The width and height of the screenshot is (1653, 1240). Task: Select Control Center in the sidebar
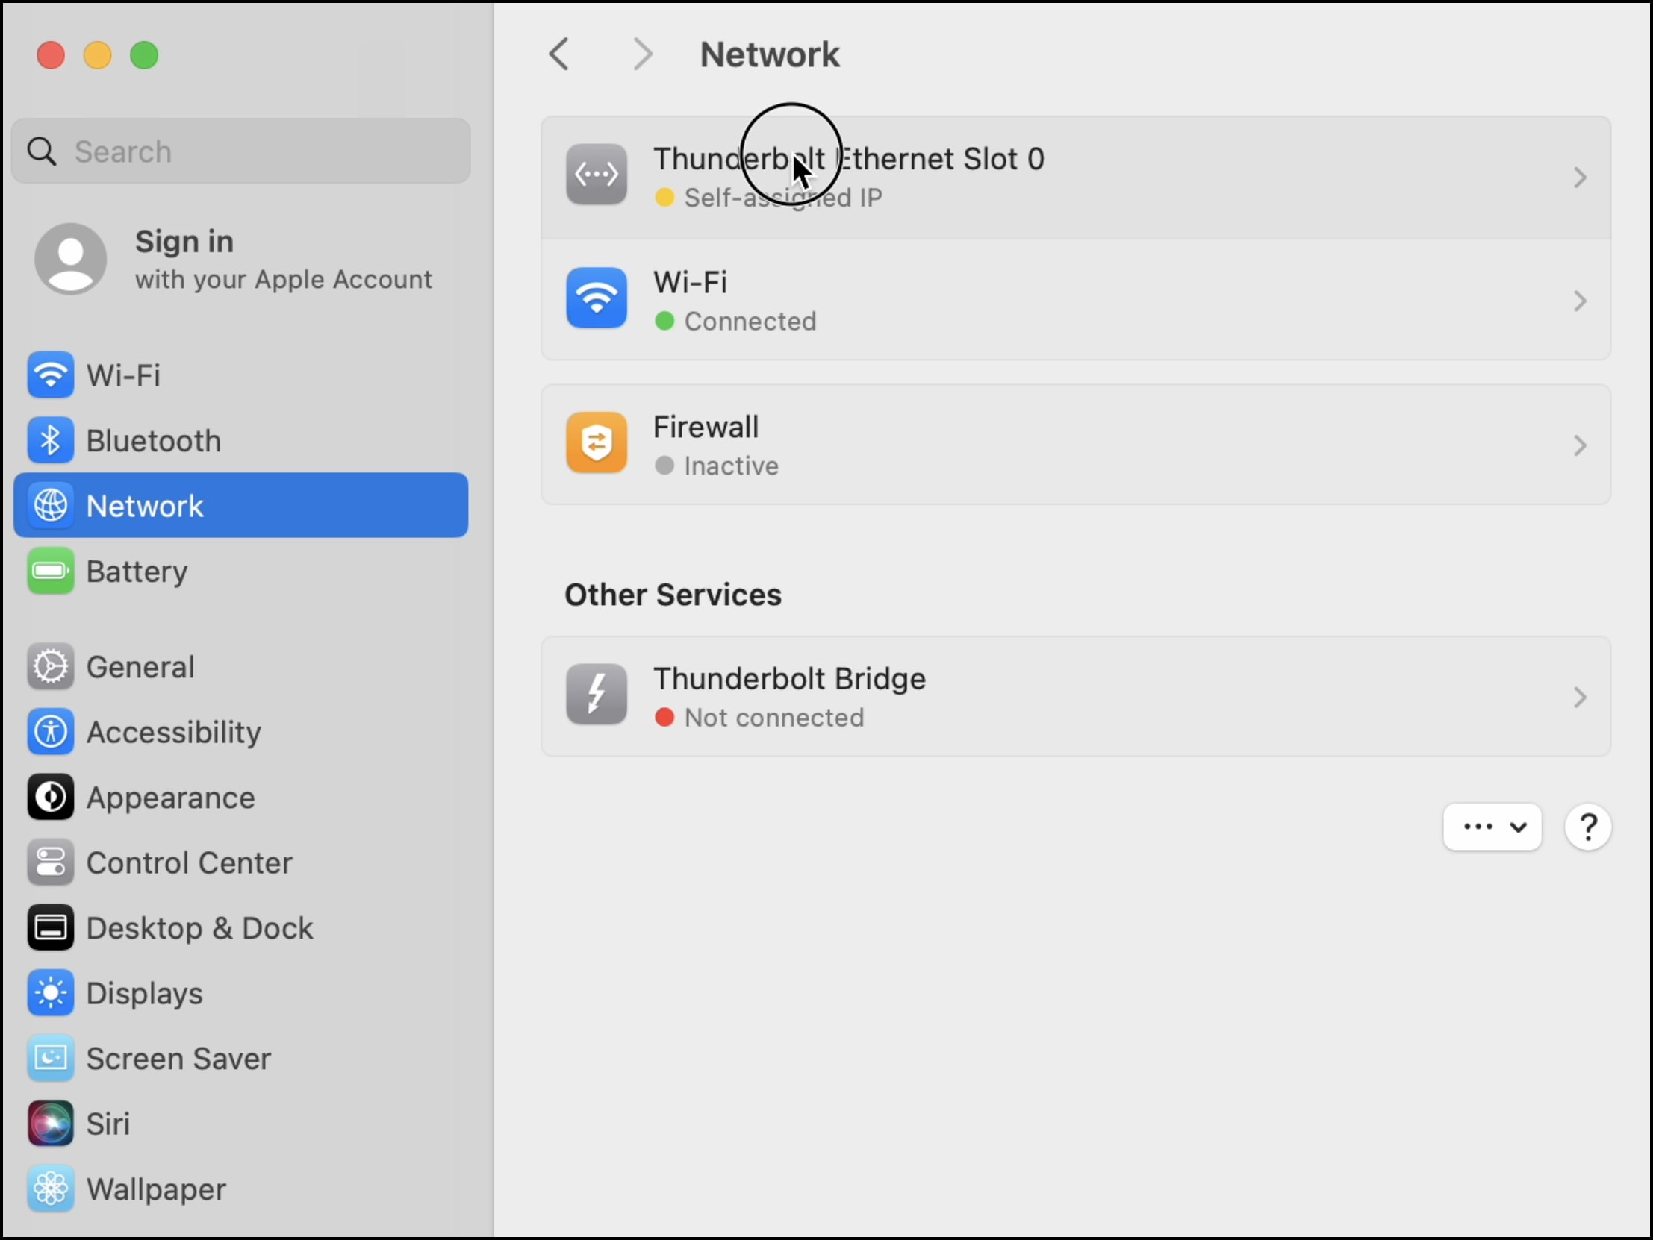click(x=188, y=862)
